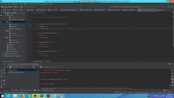Toggle scroll to end icon in console gutter
Viewport: 174px width, 98px height.
(172, 79)
